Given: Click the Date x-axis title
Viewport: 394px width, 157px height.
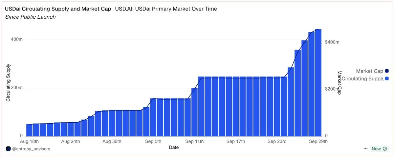Looking at the screenshot, I should 174,148.
